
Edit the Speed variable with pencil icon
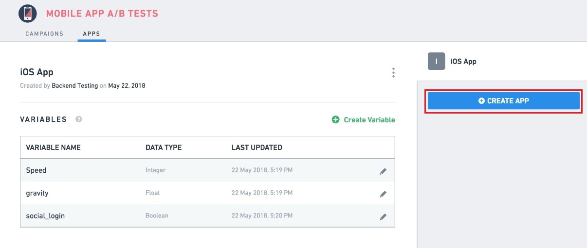383,171
